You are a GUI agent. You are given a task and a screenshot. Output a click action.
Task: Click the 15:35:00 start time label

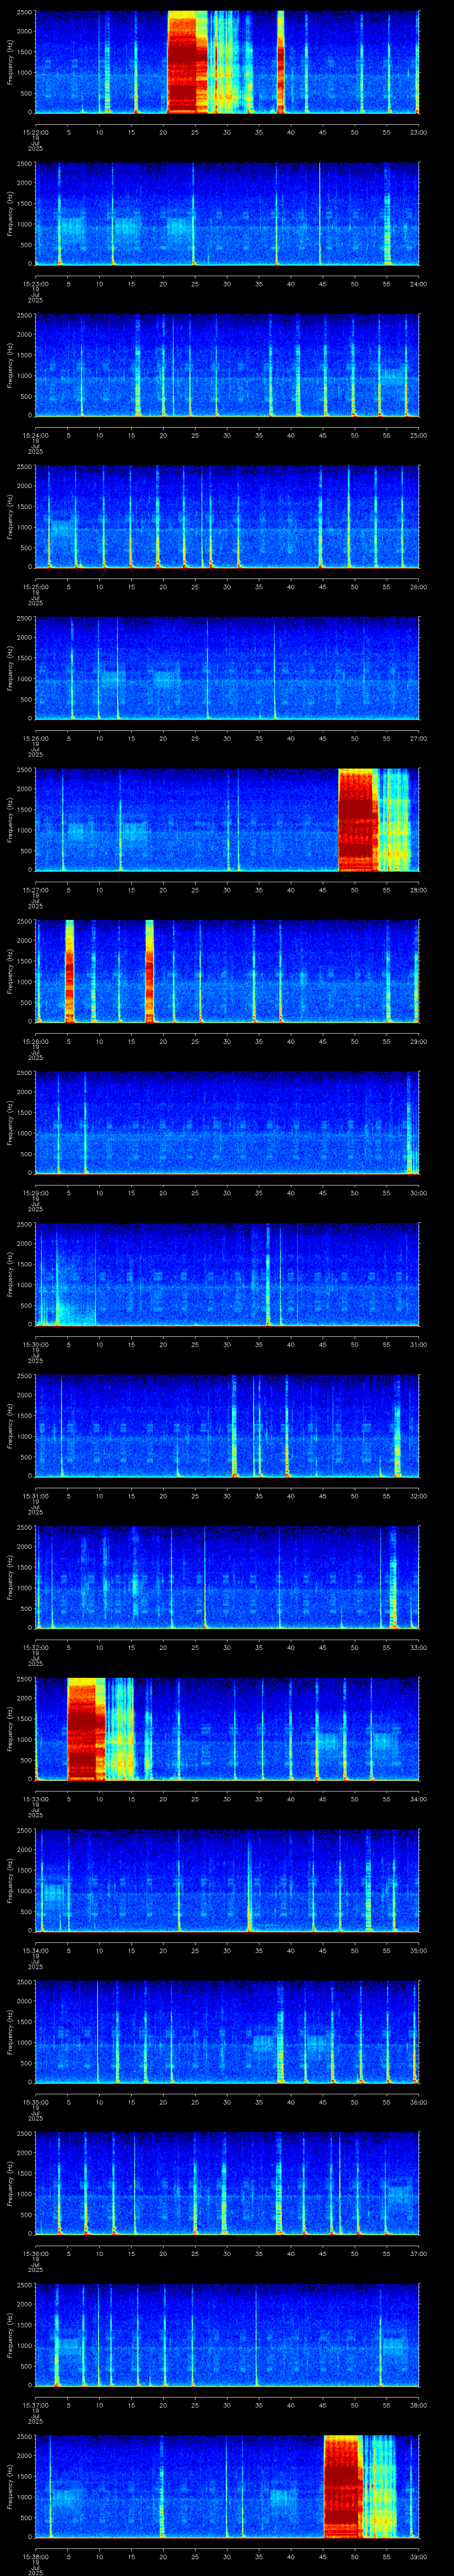click(x=35, y=2101)
